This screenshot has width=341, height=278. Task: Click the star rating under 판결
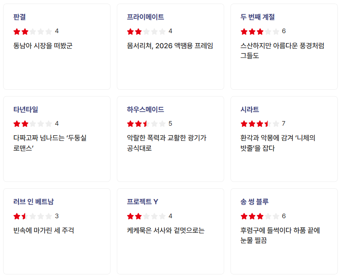[x=33, y=31]
